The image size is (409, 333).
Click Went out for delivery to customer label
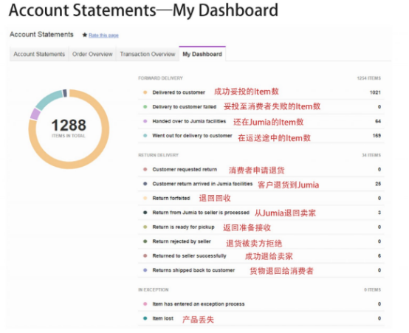pos(192,135)
